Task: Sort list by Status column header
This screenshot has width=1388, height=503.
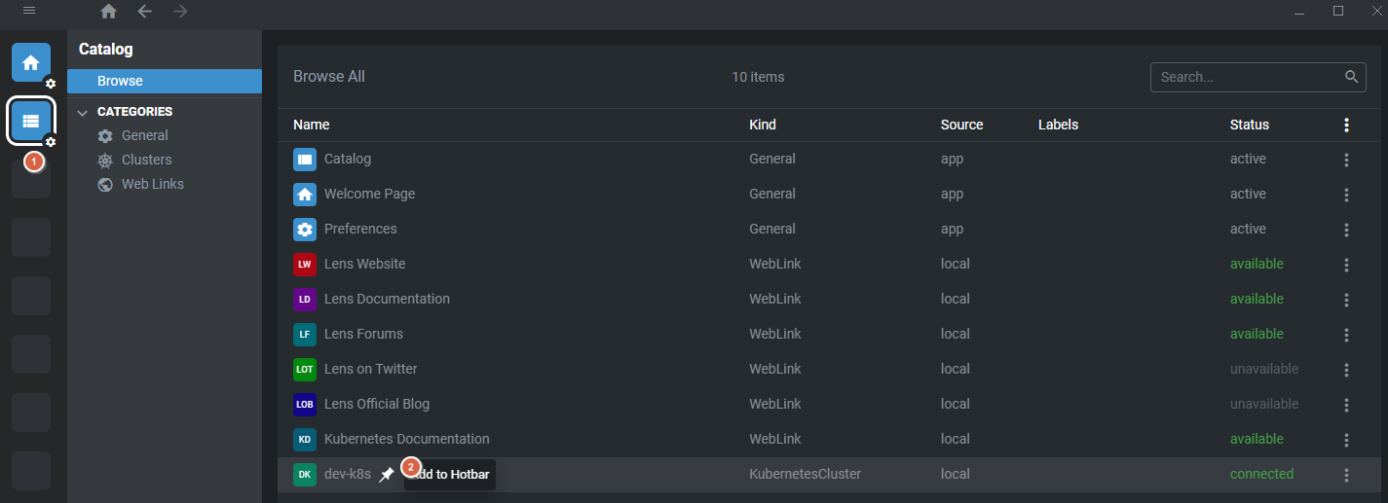Action: point(1250,125)
